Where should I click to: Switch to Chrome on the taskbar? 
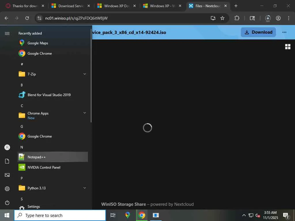[x=142, y=215]
